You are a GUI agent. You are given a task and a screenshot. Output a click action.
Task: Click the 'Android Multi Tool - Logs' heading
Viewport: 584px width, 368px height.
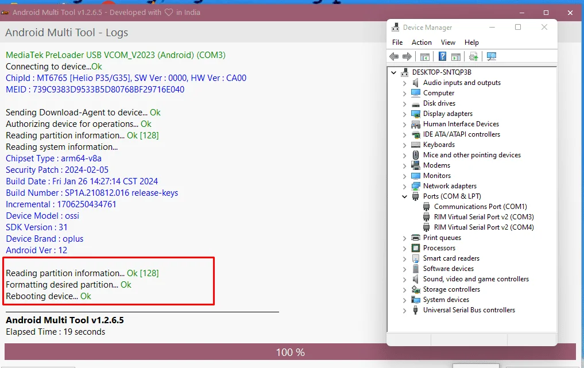coord(67,33)
